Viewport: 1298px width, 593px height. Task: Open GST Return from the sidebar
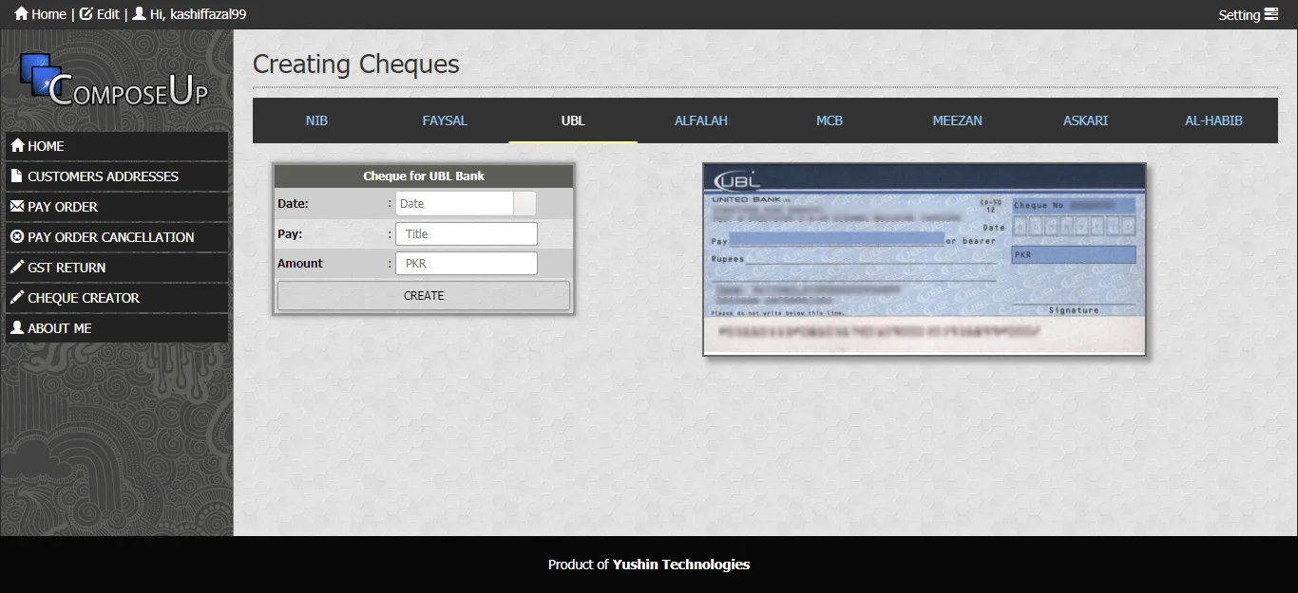(x=67, y=268)
